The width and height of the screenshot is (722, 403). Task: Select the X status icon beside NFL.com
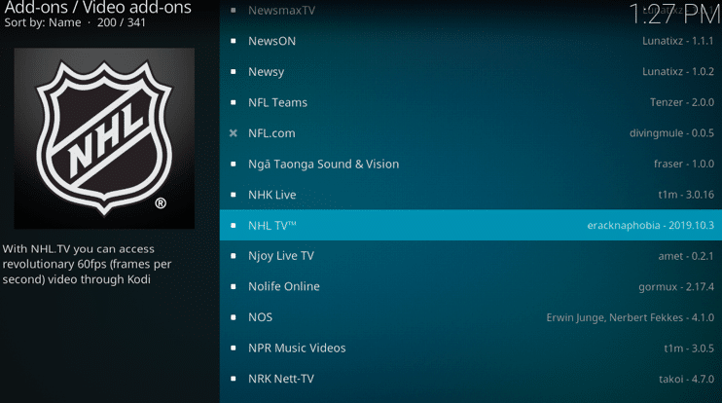click(234, 133)
